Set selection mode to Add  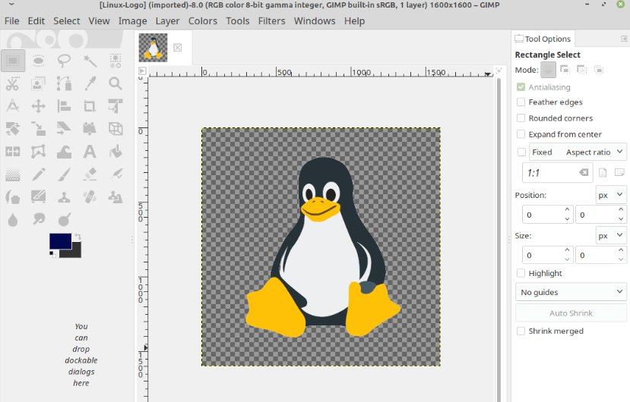tap(565, 70)
